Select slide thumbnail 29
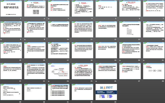 point(11,92)
